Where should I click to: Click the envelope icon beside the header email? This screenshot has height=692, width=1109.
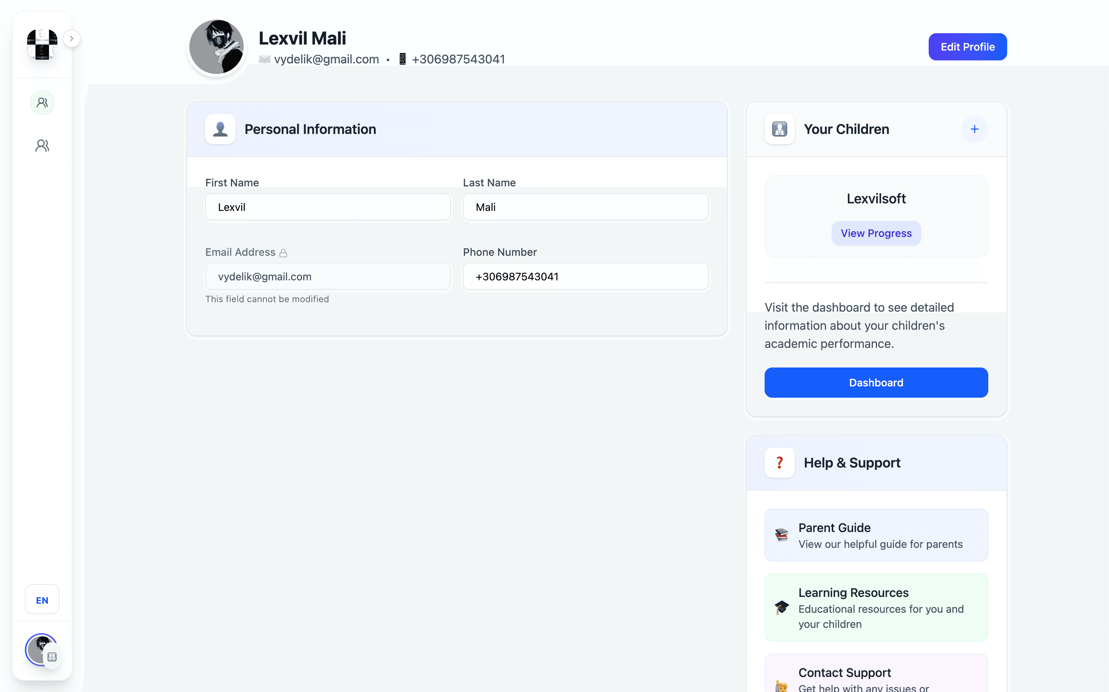point(264,60)
